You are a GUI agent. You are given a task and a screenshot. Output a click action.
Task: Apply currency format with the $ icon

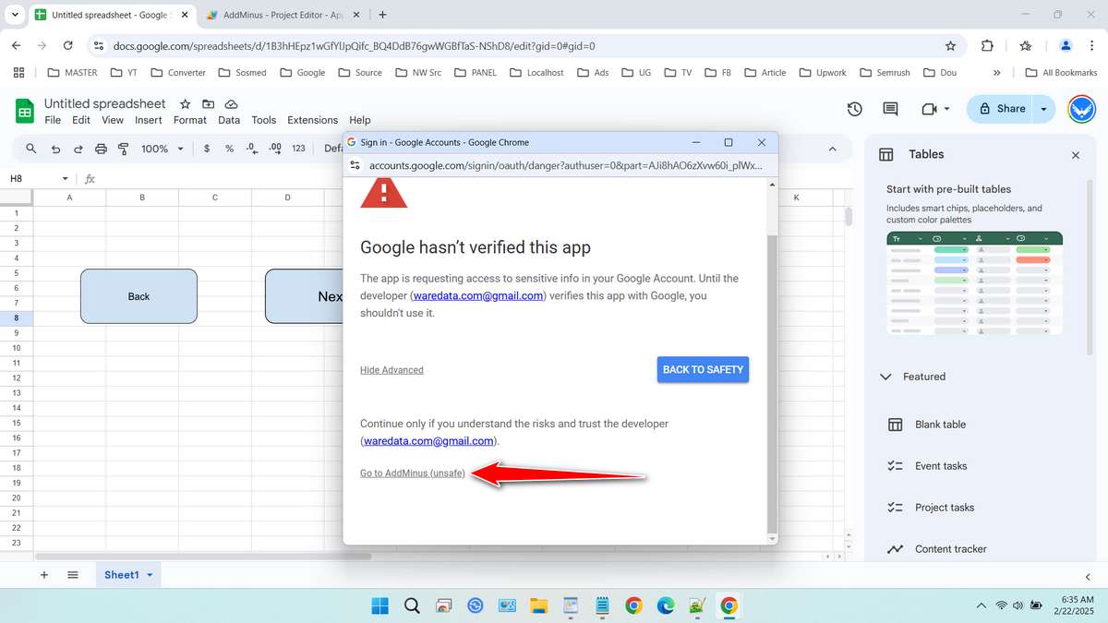point(206,148)
